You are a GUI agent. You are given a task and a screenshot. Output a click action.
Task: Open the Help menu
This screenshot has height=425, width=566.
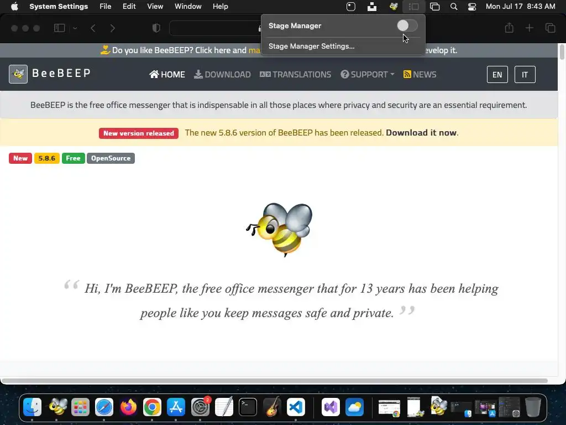click(220, 7)
